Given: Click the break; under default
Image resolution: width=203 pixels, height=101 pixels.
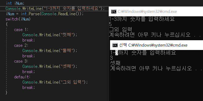Looking at the screenshot, I should click(x=29, y=88).
